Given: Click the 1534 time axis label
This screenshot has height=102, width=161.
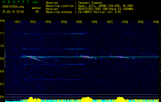Looking at the screenshot, I should 63,22.
